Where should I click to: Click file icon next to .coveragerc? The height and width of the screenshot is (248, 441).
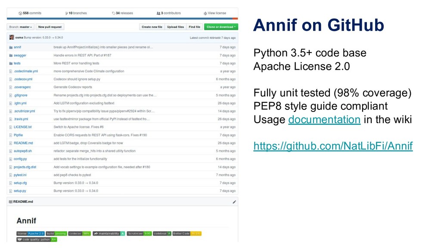[x=11, y=87]
